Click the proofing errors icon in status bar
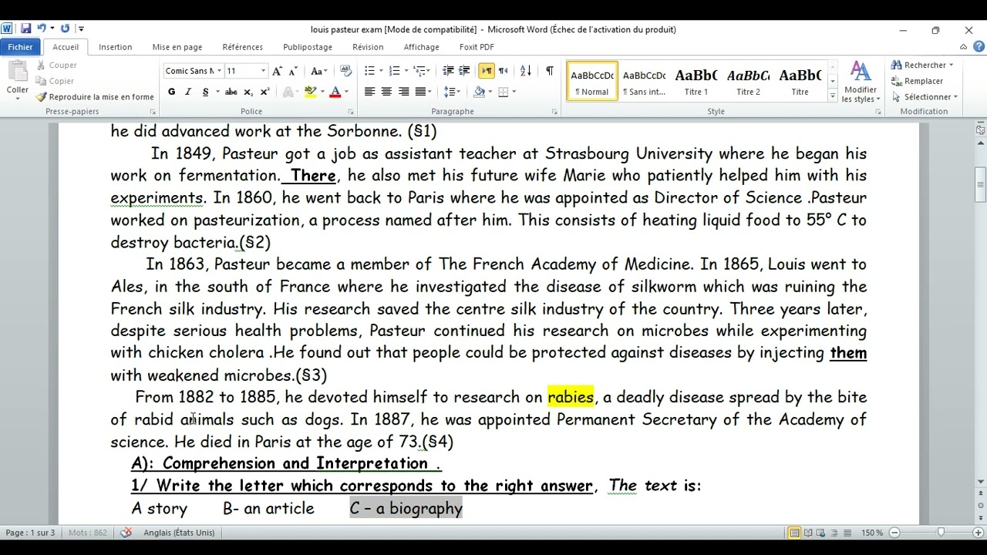987x555 pixels. pyautogui.click(x=126, y=533)
